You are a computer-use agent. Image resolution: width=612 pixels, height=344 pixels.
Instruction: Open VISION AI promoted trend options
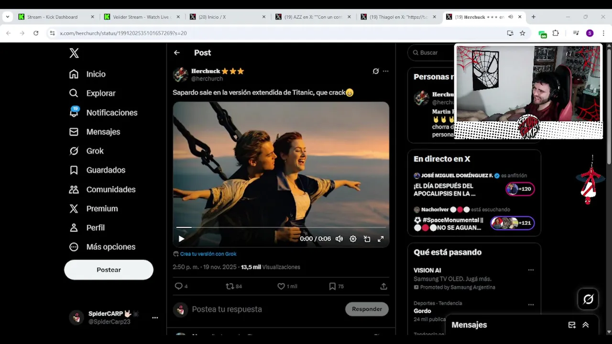pyautogui.click(x=531, y=270)
